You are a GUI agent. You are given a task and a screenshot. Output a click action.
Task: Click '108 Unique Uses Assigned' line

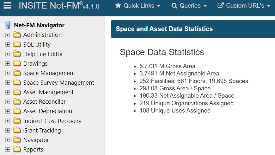[x=175, y=111]
